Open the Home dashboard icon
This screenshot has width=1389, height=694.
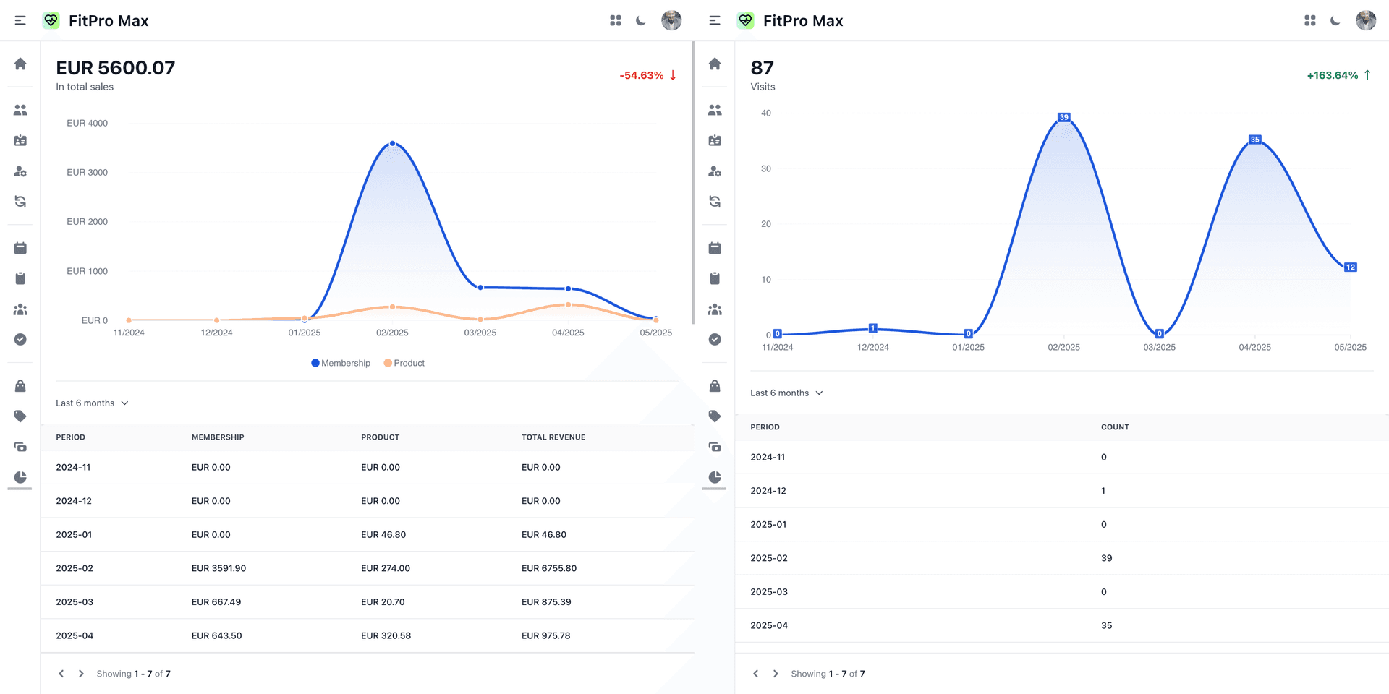[20, 64]
